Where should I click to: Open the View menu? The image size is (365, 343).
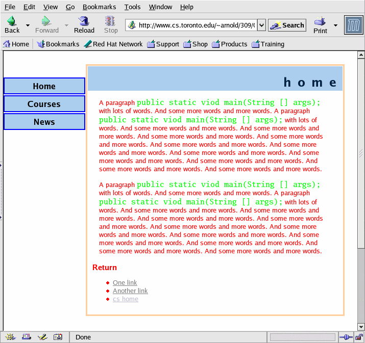pyautogui.click(x=50, y=7)
